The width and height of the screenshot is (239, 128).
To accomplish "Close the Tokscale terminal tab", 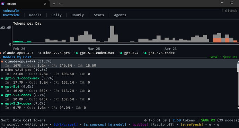I will (45, 4).
